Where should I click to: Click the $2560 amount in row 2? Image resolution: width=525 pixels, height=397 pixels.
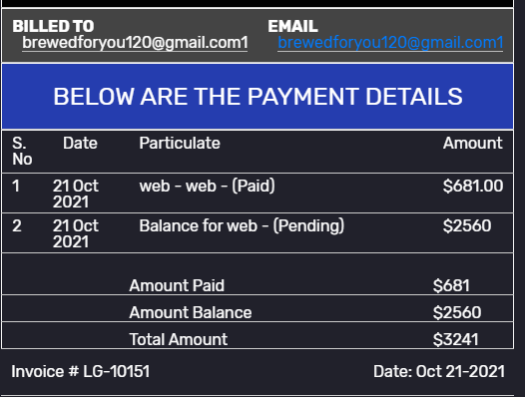pos(467,225)
